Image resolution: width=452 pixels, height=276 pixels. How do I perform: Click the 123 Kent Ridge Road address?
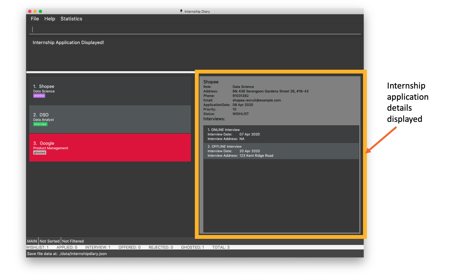coord(256,155)
